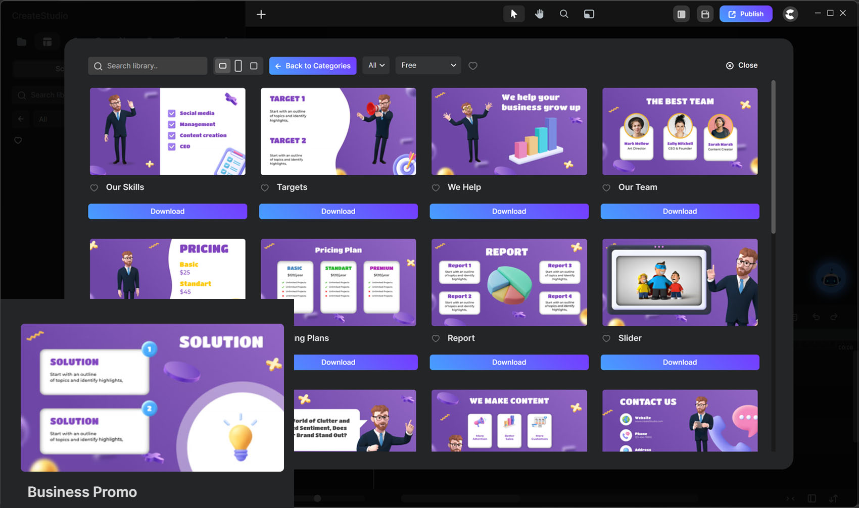Click the save project icon
859x508 pixels.
click(705, 14)
